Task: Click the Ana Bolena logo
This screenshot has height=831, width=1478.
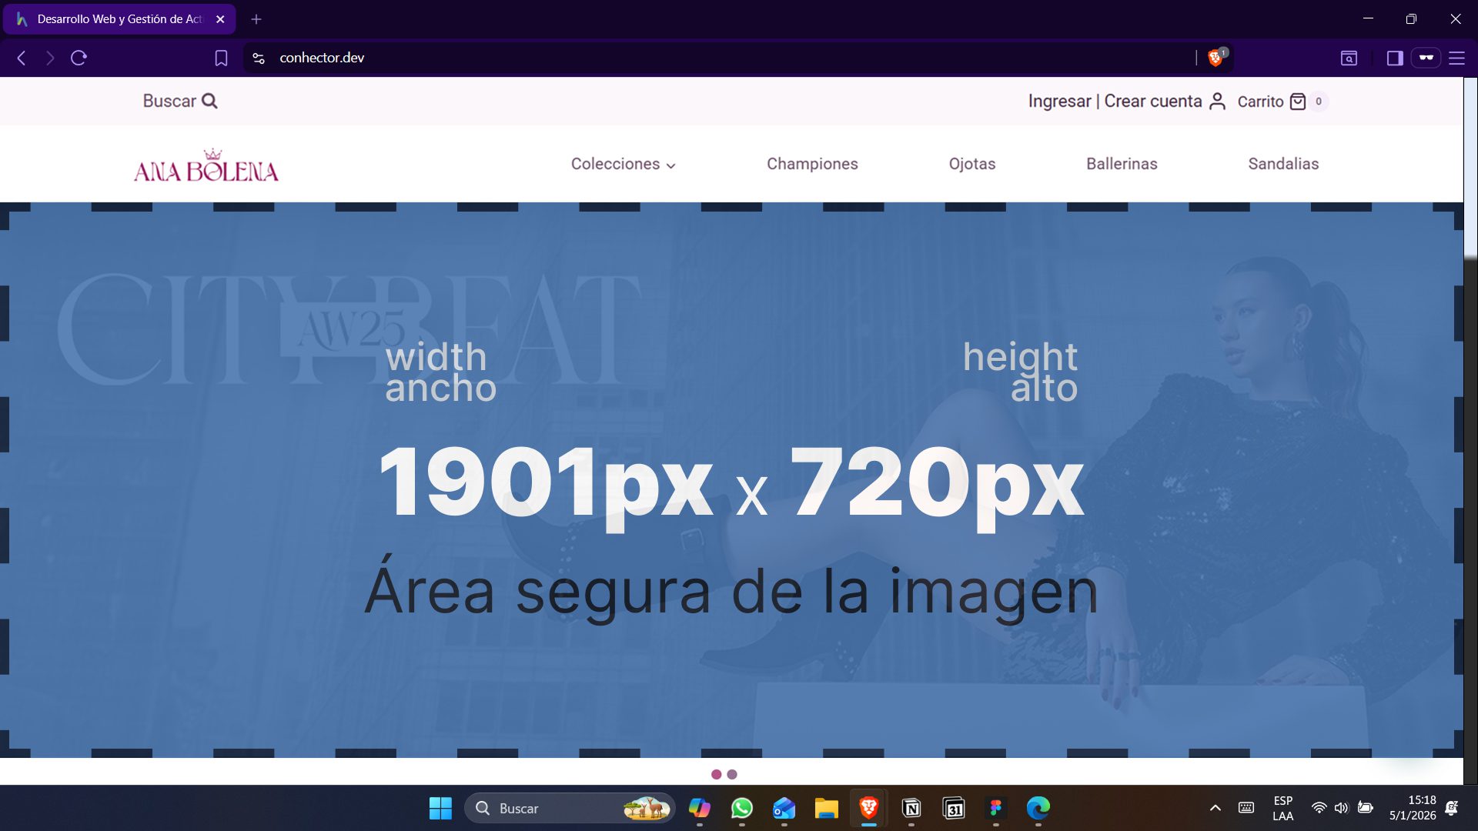Action: tap(206, 165)
